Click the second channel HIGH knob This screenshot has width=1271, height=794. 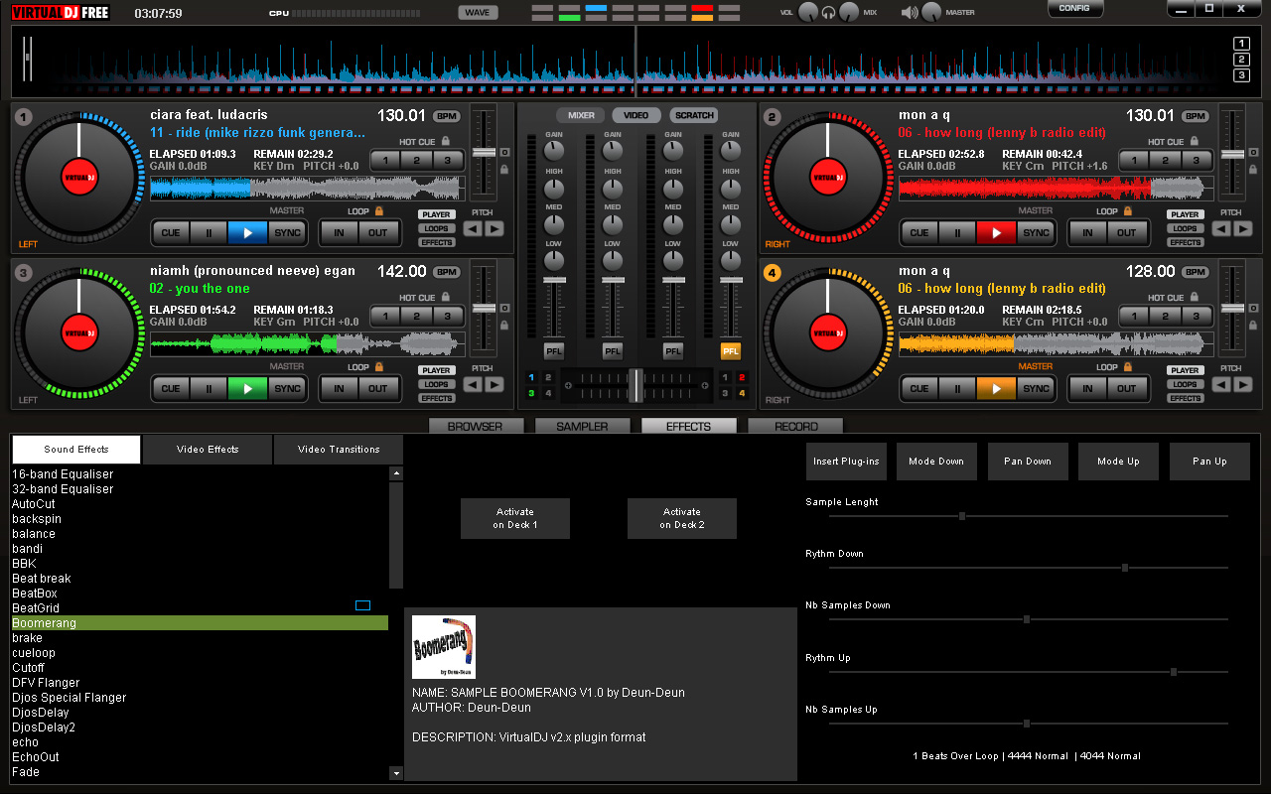(x=613, y=189)
